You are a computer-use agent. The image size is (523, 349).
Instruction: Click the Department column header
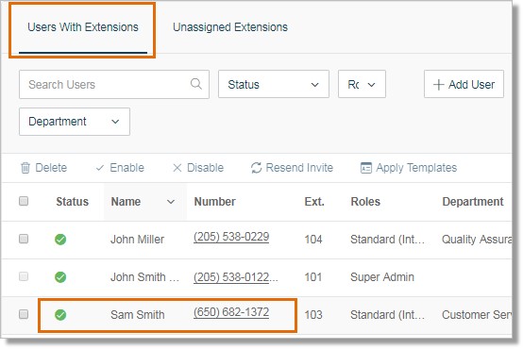473,202
